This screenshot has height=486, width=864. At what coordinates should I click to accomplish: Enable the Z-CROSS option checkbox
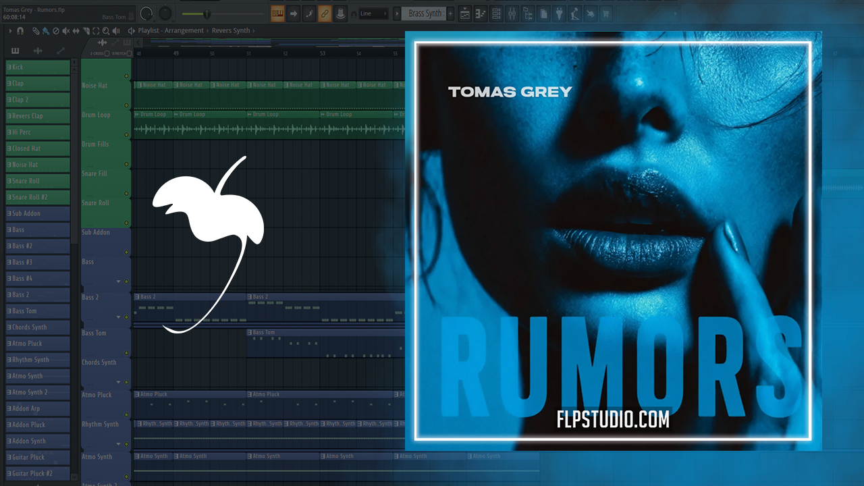107,53
